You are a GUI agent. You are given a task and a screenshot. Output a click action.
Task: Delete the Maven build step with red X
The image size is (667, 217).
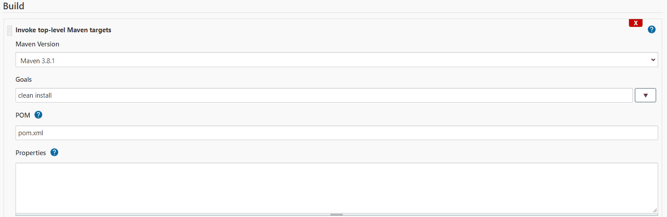[636, 23]
